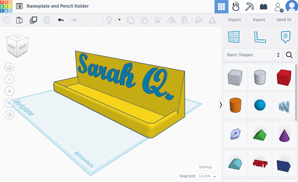Select the red Box shape
The image size is (298, 182).
click(x=284, y=77)
